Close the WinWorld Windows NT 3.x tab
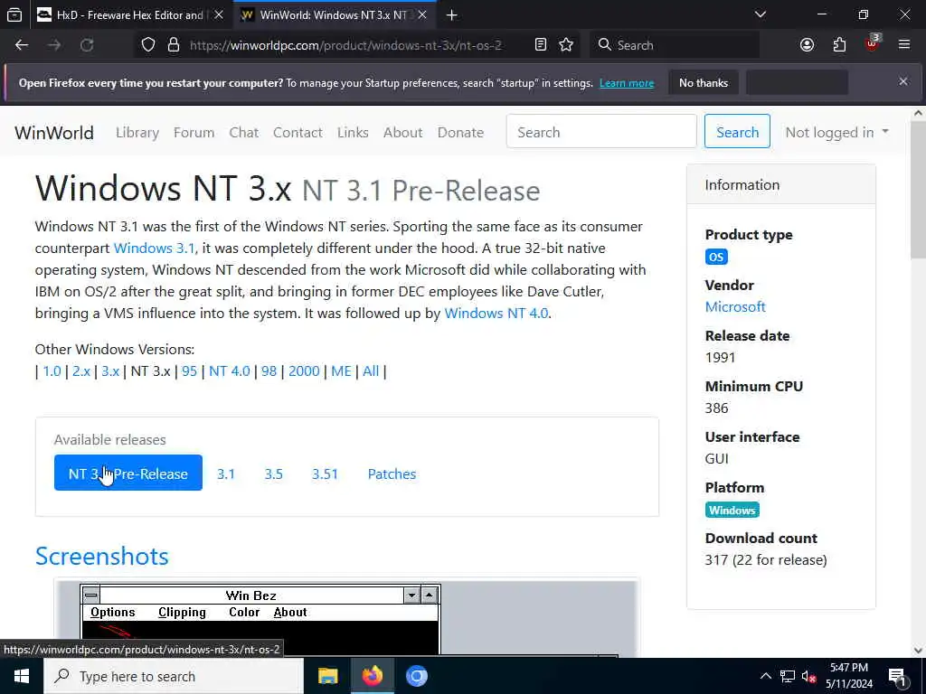Image resolution: width=926 pixels, height=694 pixels. click(422, 14)
